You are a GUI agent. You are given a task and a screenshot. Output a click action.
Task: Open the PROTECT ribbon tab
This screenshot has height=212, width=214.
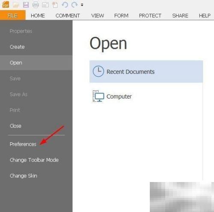click(x=150, y=15)
